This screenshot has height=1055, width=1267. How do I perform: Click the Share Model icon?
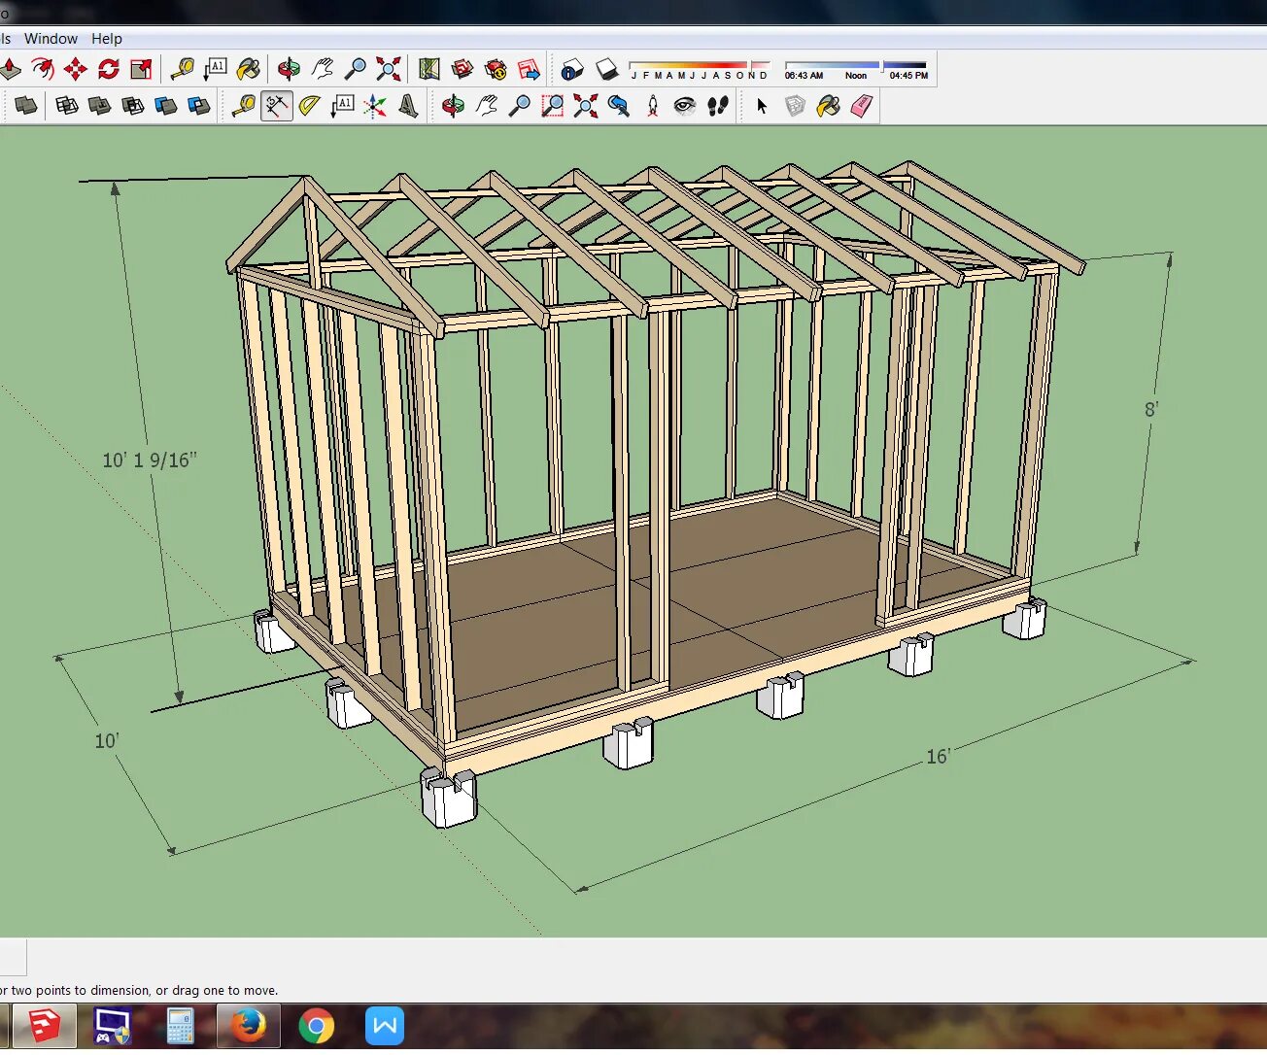496,69
